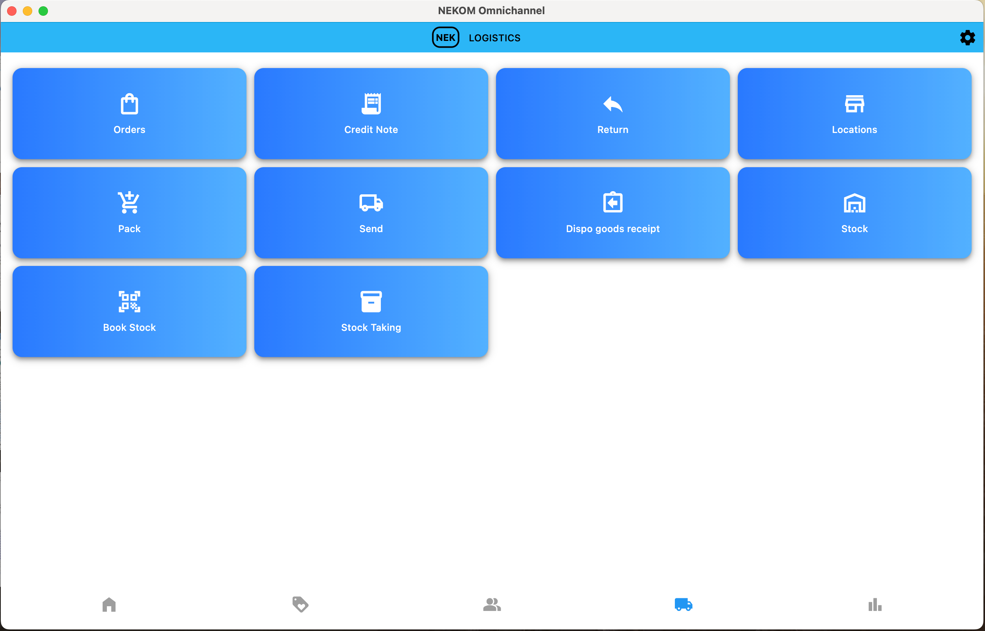Image resolution: width=985 pixels, height=631 pixels.
Task: Open the statistics bar chart tab
Action: click(875, 604)
